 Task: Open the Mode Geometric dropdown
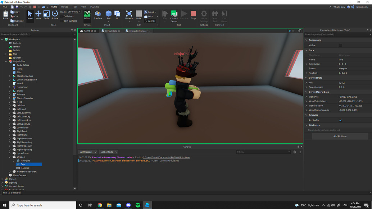pyautogui.click(x=74, y=11)
